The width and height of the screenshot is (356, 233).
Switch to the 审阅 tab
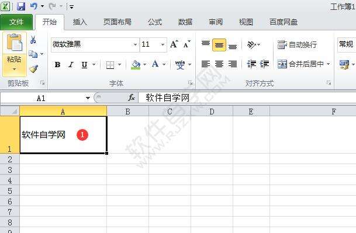click(216, 22)
